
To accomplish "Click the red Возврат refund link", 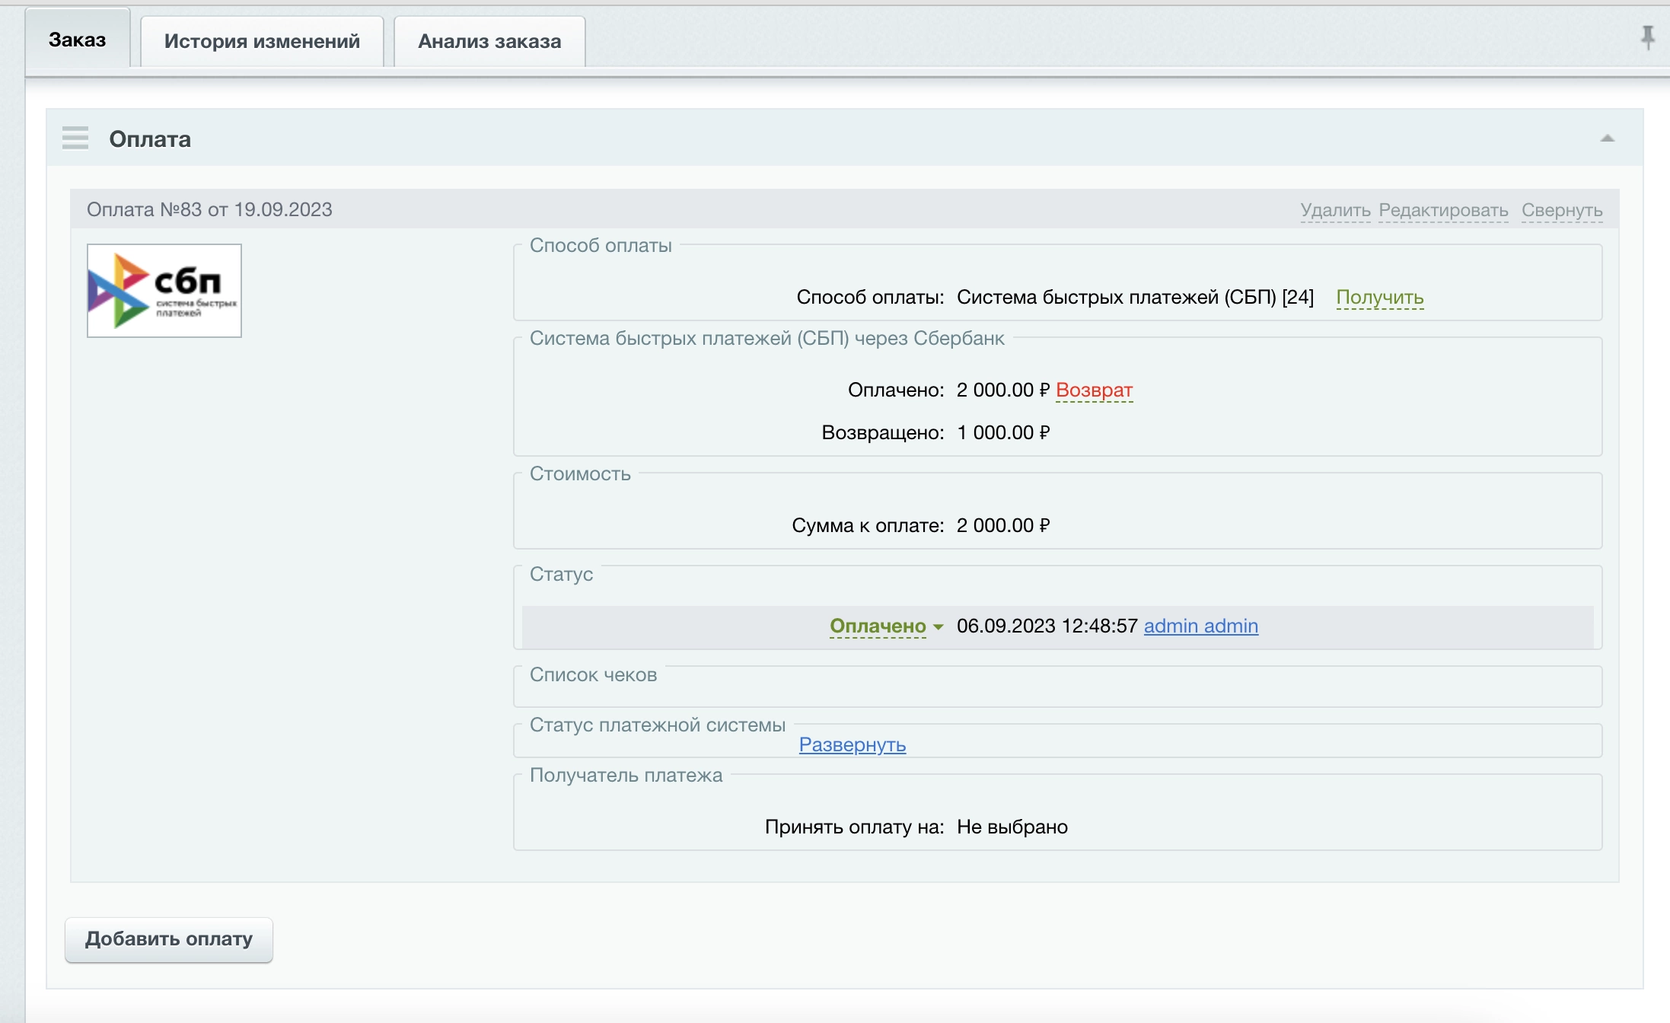I will pyautogui.click(x=1094, y=390).
